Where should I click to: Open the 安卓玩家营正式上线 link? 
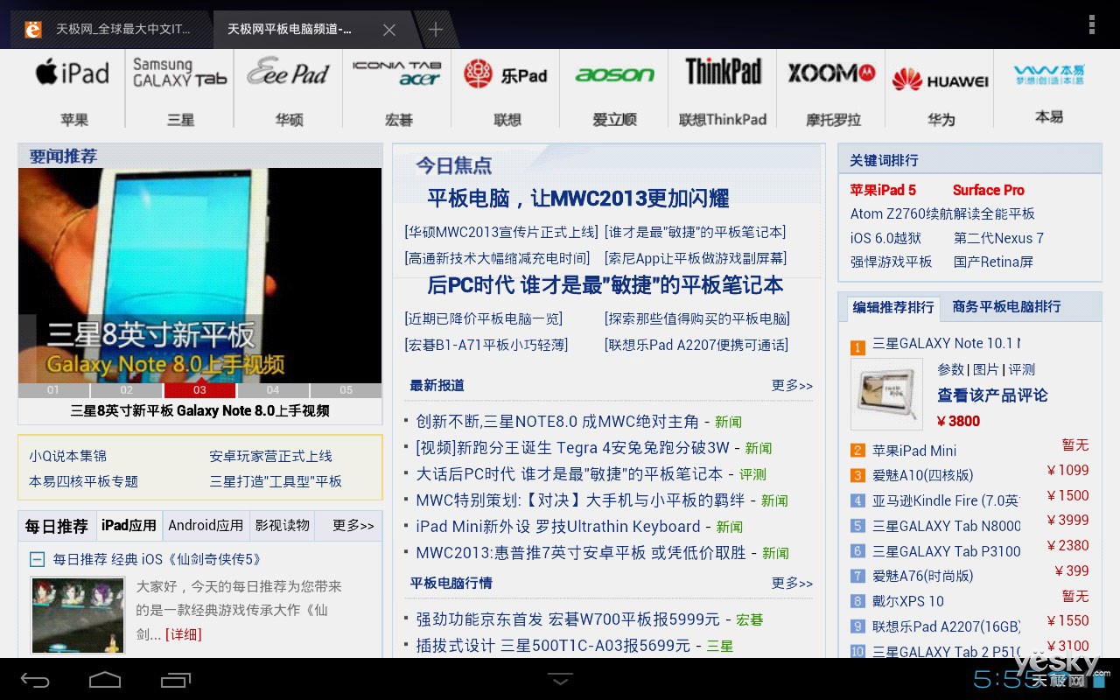[x=270, y=456]
